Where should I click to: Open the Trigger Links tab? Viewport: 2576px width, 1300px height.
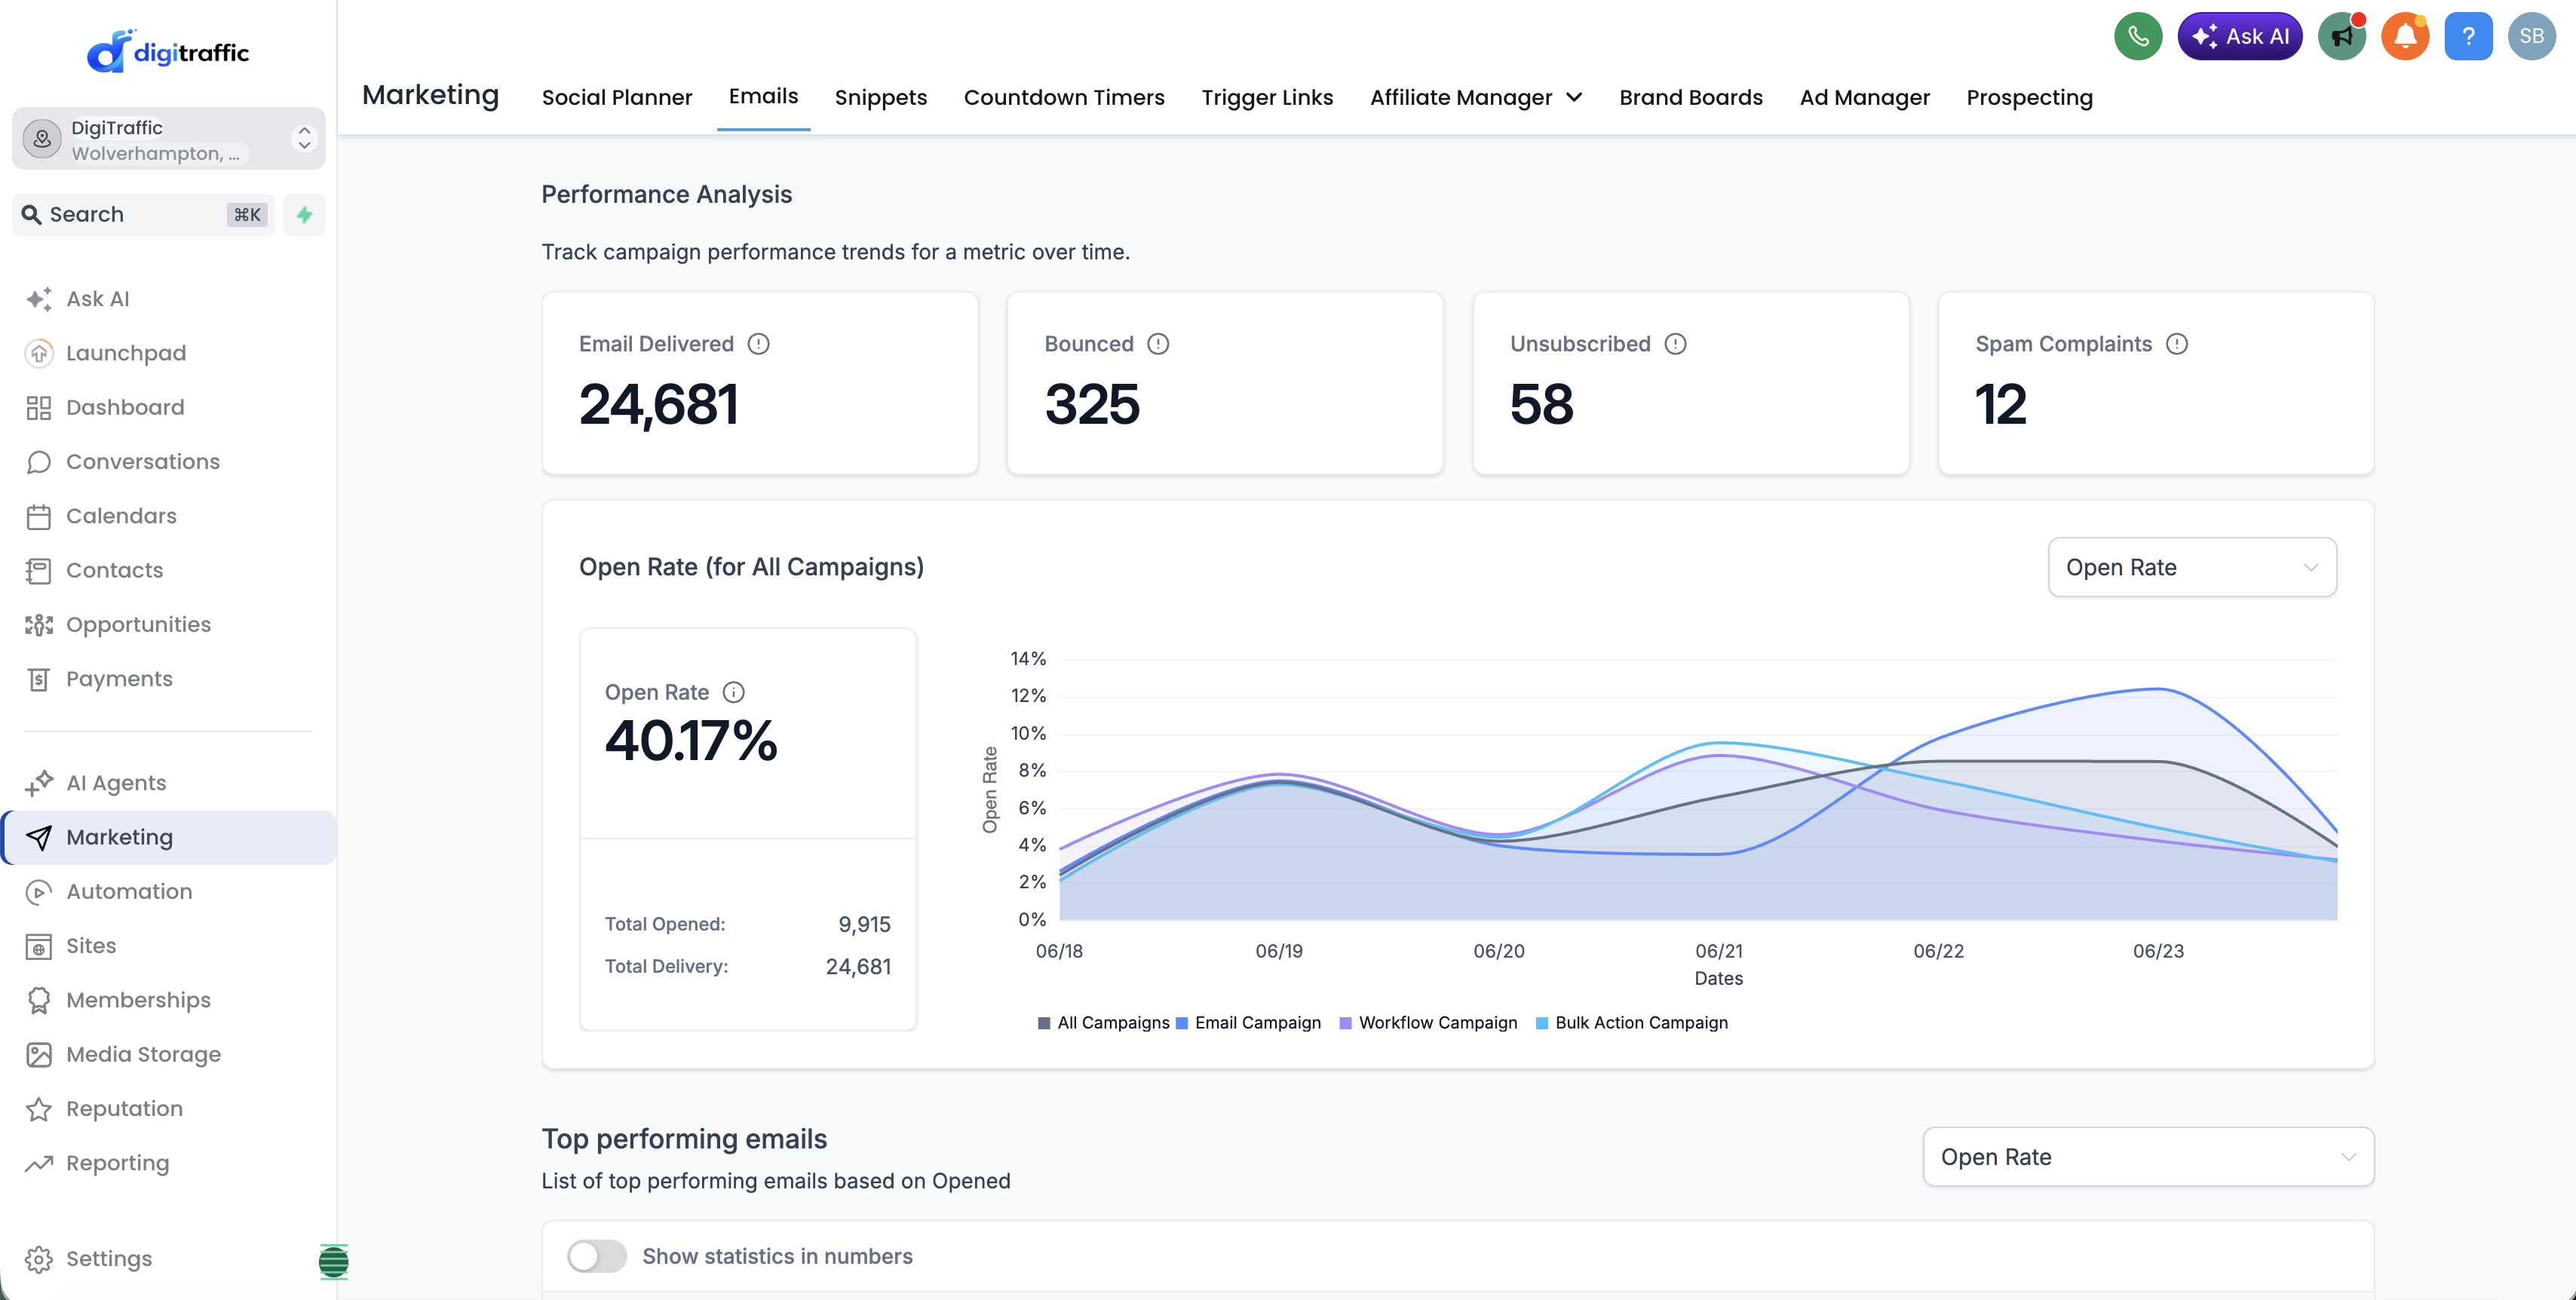click(x=1267, y=97)
